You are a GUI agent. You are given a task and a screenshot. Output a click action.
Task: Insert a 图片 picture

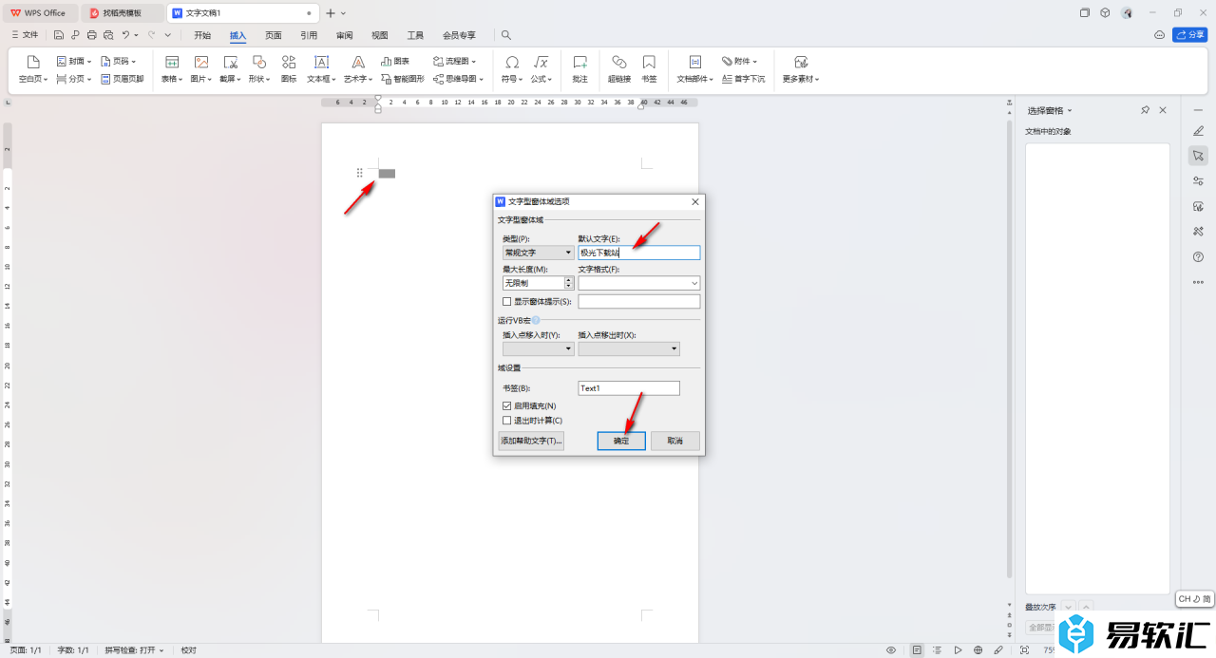click(201, 69)
